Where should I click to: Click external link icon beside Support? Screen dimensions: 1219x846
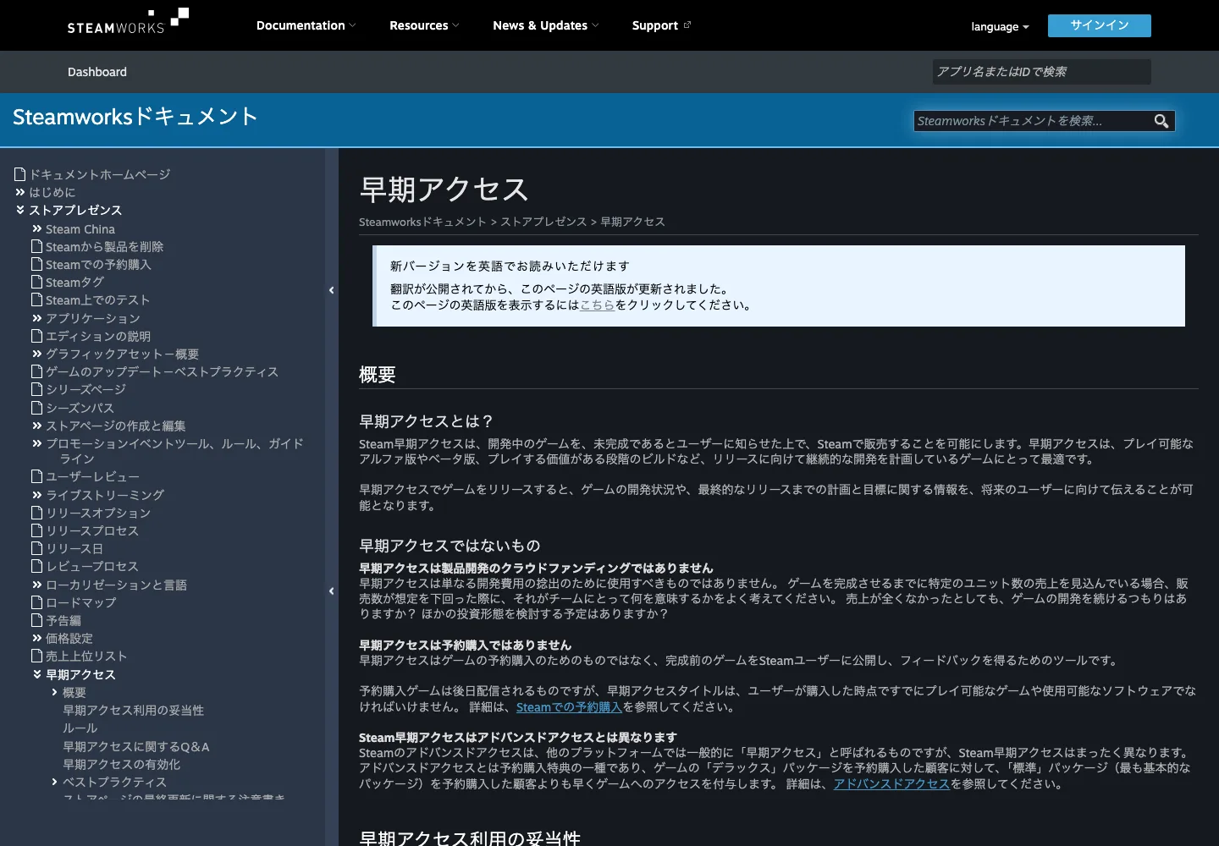click(x=687, y=25)
